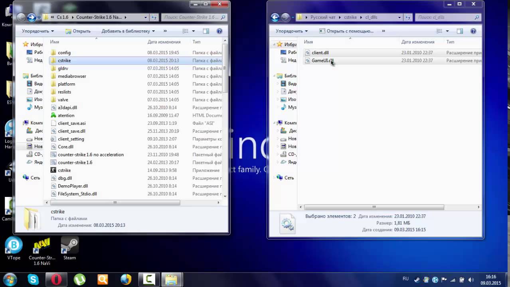Toggle preview pane in left Explorer window
Image resolution: width=510 pixels, height=287 pixels.
206,31
